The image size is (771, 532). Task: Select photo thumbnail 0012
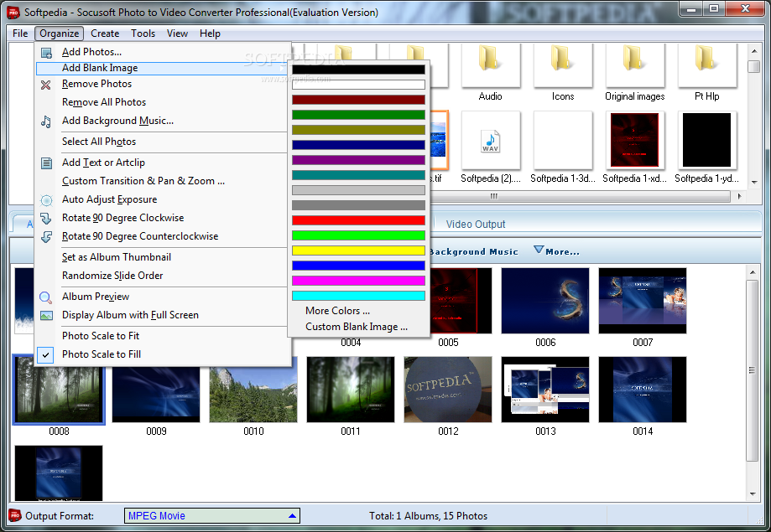[x=448, y=390]
